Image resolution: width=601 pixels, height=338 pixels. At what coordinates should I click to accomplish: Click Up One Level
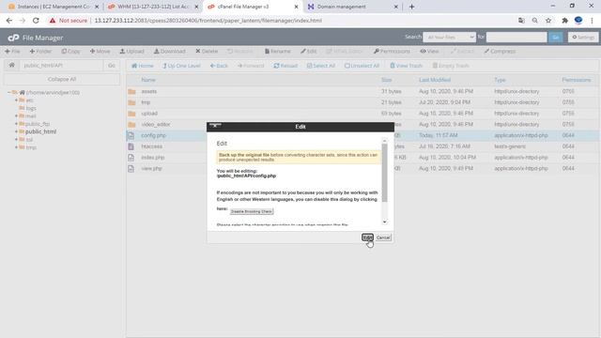point(181,66)
